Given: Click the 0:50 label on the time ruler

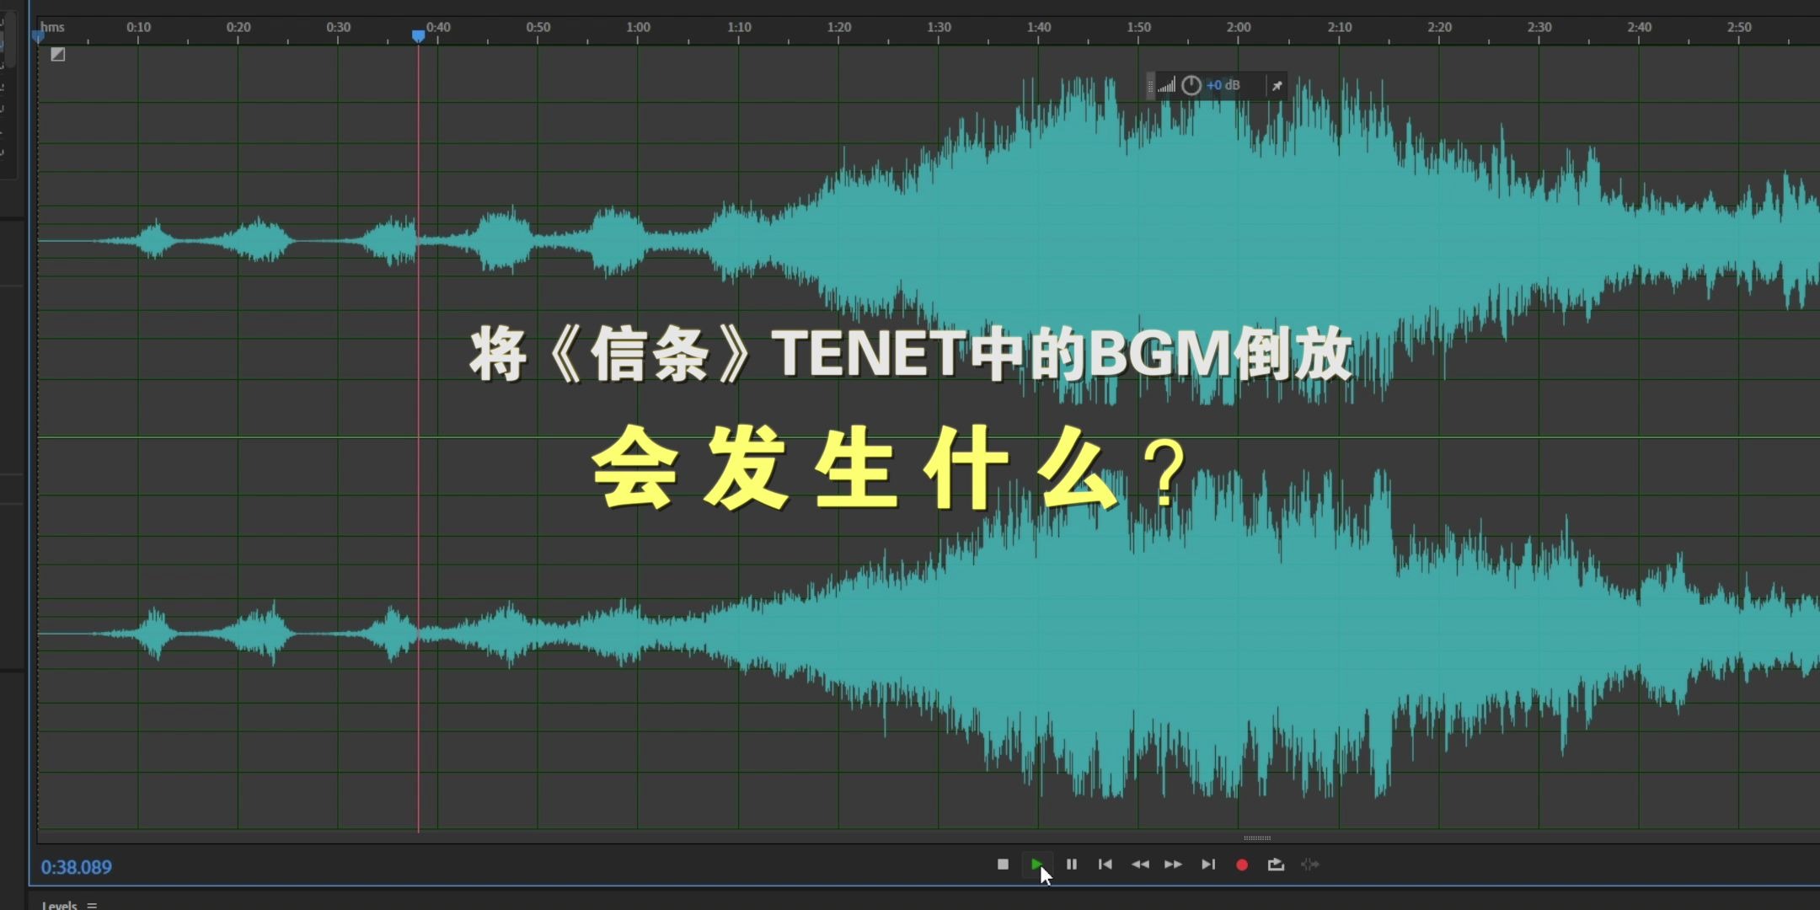Looking at the screenshot, I should pos(538,27).
